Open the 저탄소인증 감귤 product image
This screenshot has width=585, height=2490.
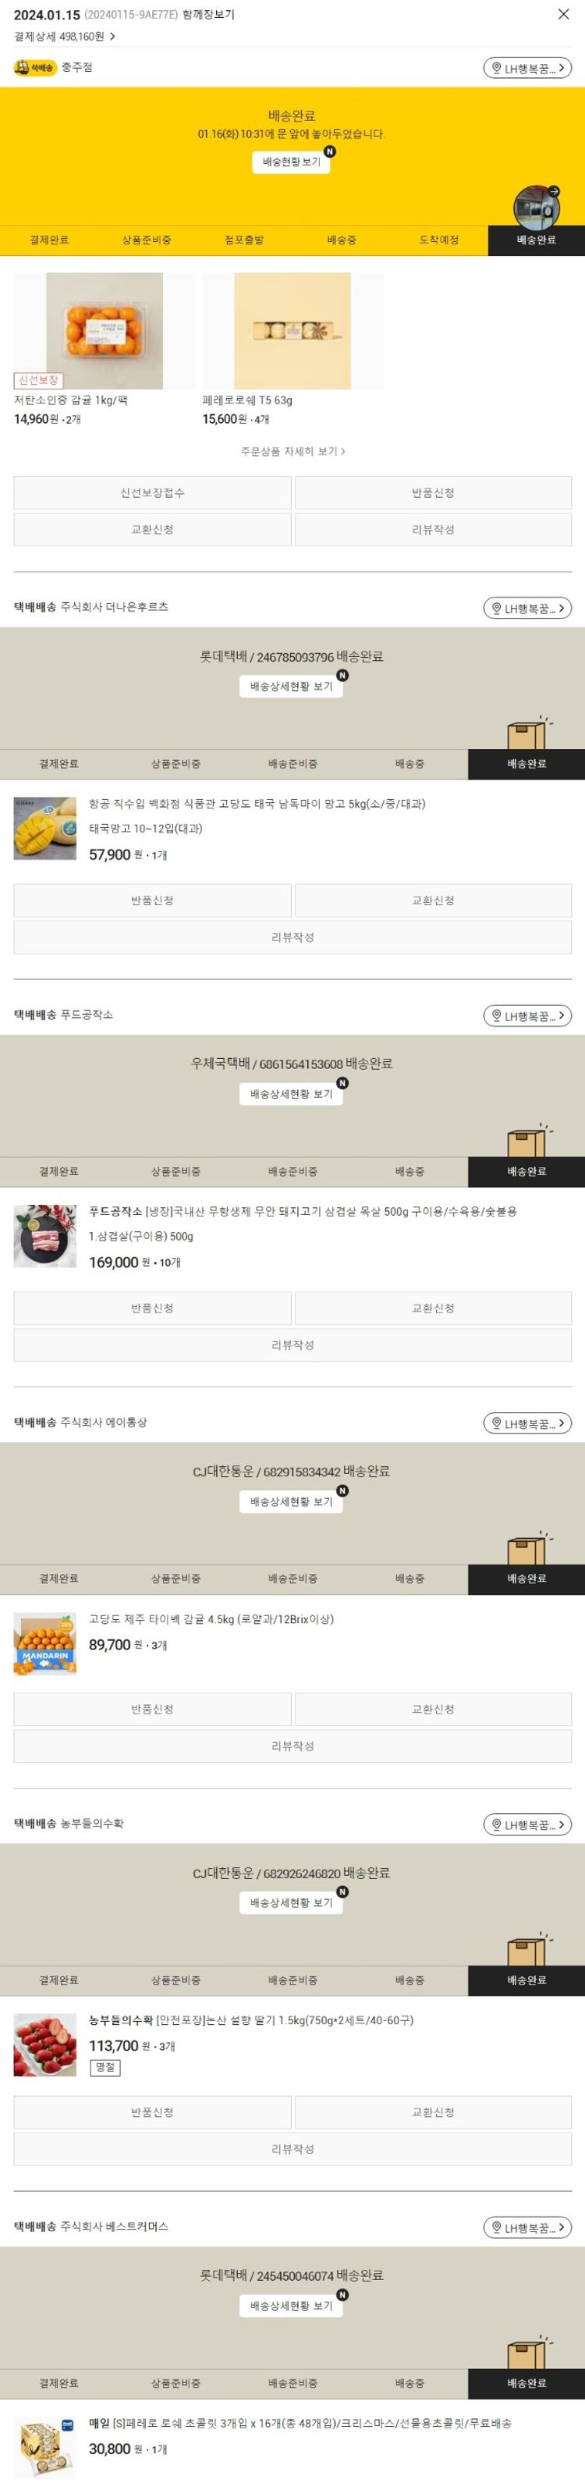pos(105,331)
